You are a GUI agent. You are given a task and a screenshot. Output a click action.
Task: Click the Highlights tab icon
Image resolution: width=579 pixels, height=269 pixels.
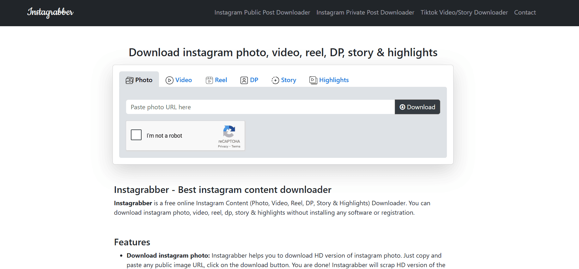313,81
